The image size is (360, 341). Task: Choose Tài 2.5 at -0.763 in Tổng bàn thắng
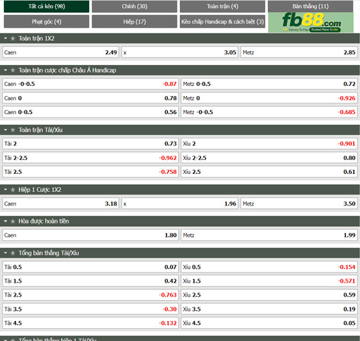tap(91, 295)
